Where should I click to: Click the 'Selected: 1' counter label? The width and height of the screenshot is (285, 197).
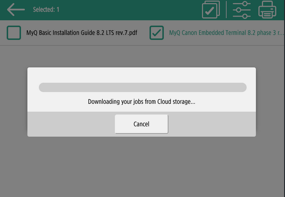point(46,9)
